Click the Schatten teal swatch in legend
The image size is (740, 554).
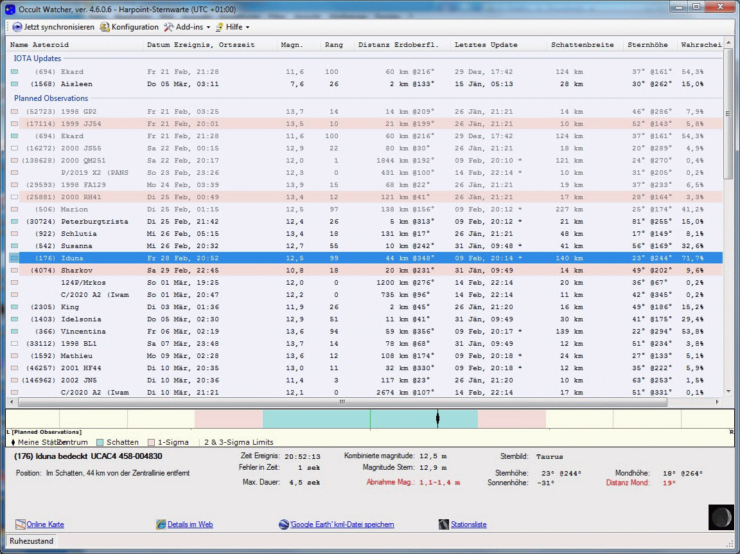[100, 442]
